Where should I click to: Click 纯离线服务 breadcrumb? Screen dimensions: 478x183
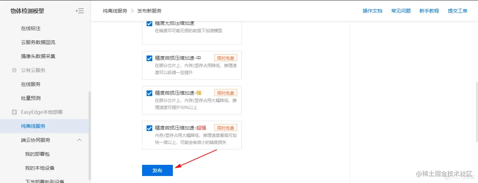115,11
